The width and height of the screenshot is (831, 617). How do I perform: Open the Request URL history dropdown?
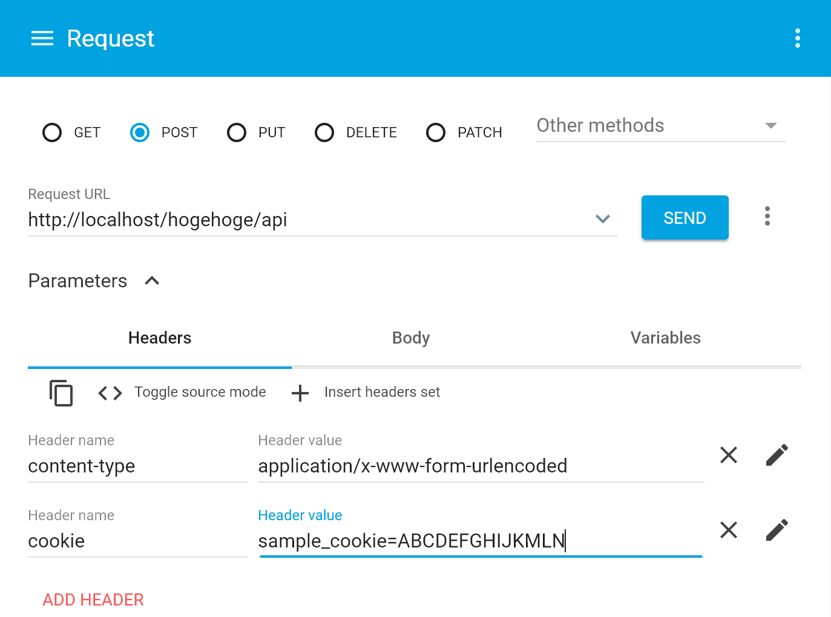pos(602,219)
